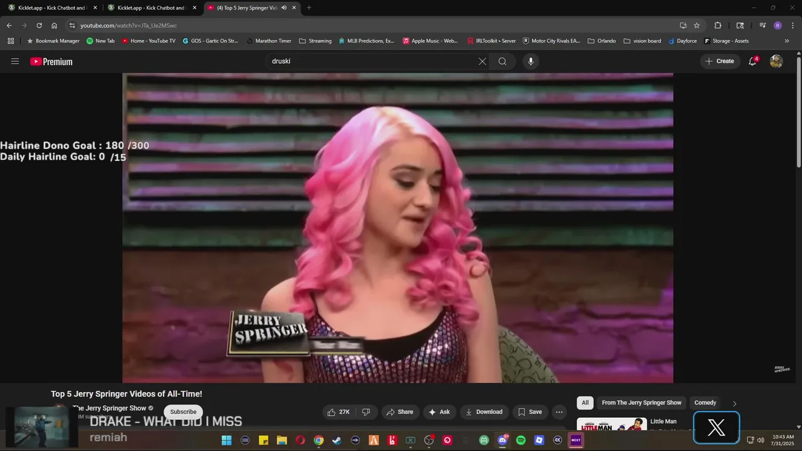Open IRLToolkit Server bookmark
802x451 pixels.
click(x=492, y=41)
